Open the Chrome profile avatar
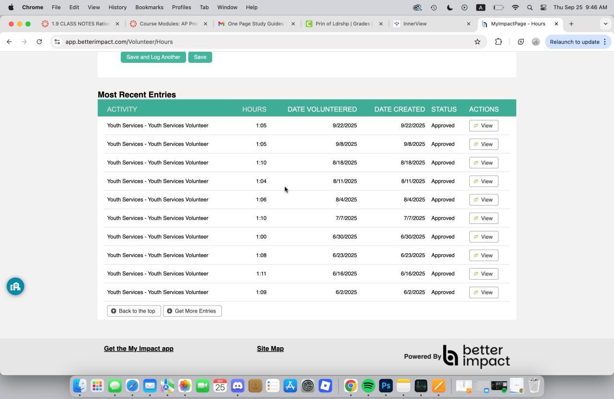 (x=536, y=42)
